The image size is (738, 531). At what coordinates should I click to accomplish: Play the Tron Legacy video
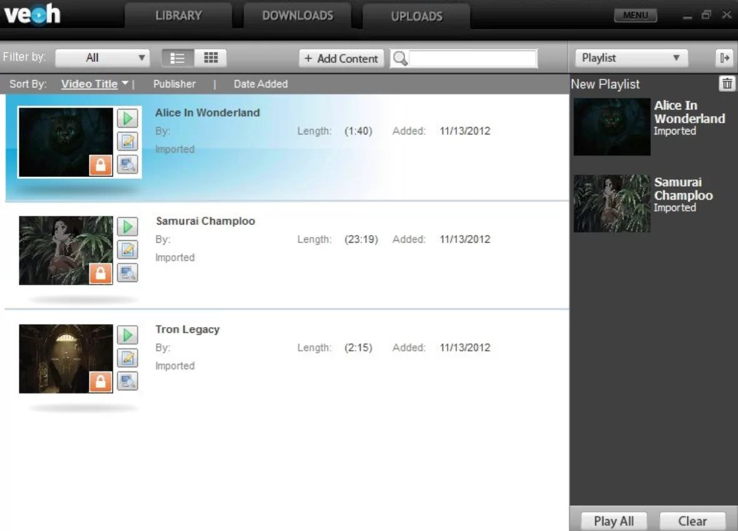click(128, 335)
